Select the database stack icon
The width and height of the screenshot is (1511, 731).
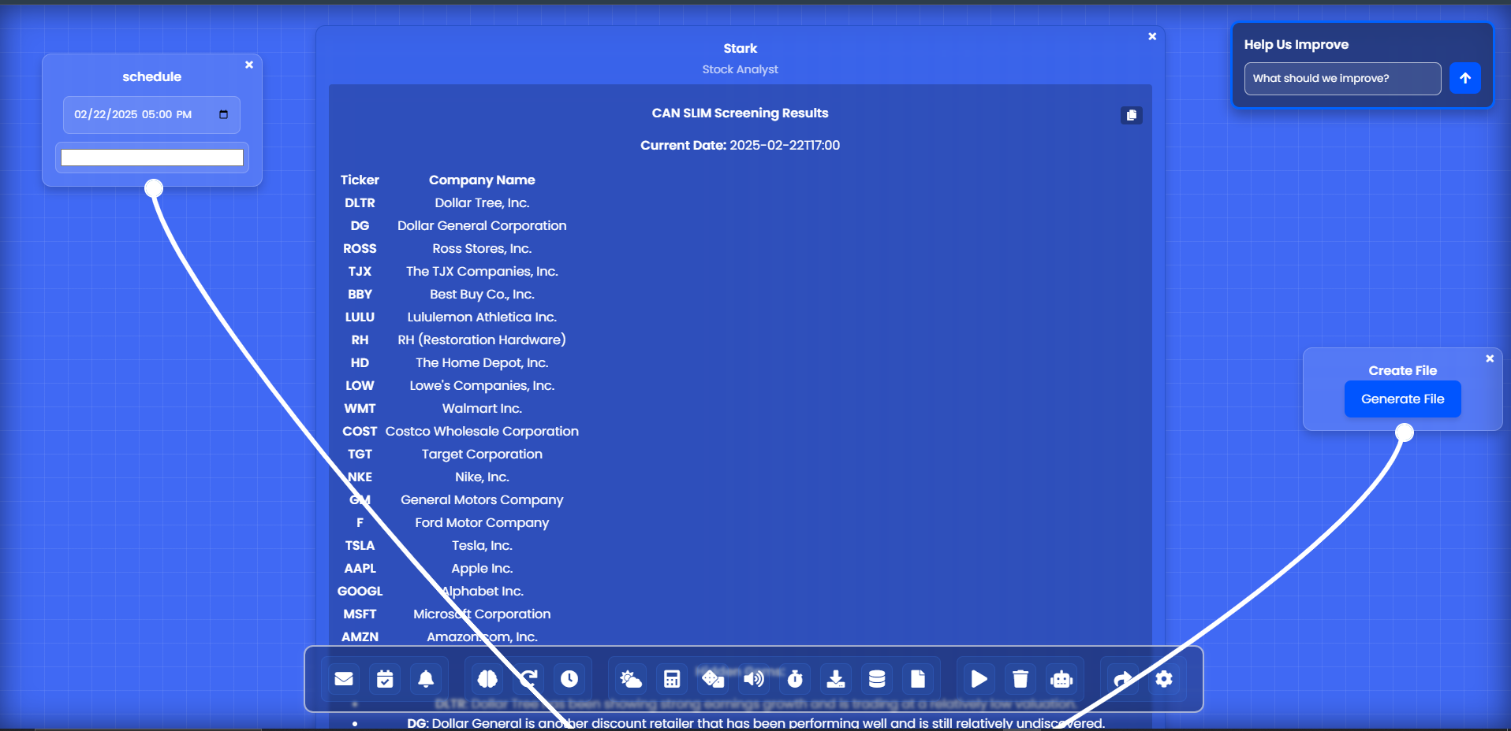[877, 679]
